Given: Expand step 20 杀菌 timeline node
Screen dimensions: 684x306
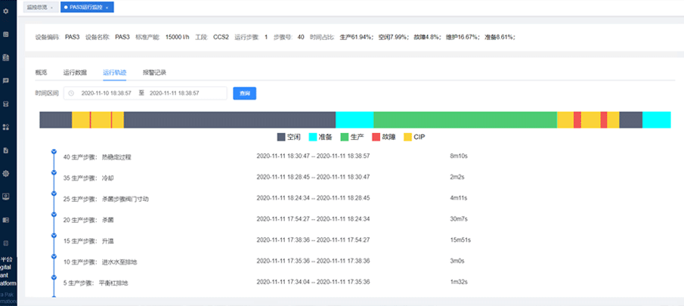Looking at the screenshot, I should coord(54,214).
